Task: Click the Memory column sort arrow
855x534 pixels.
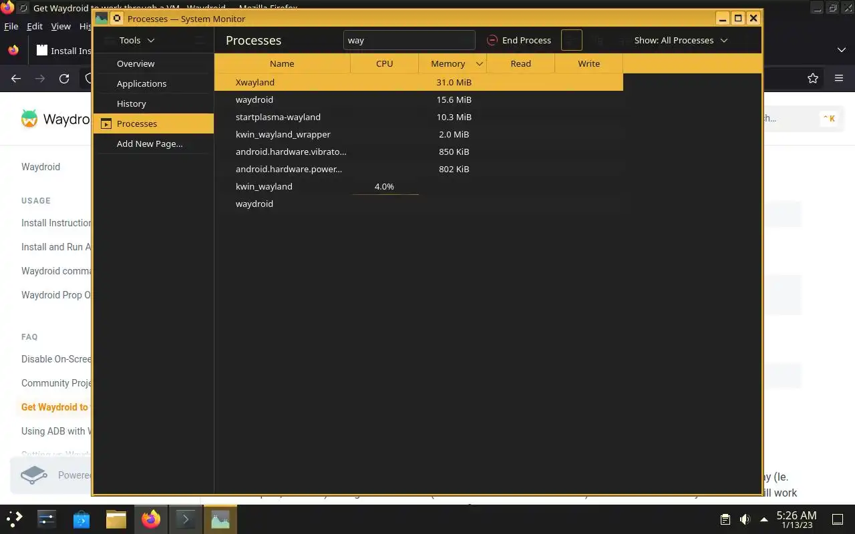Action: coord(479,63)
